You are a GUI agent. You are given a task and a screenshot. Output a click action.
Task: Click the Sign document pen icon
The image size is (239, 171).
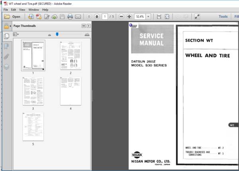coord(47,17)
